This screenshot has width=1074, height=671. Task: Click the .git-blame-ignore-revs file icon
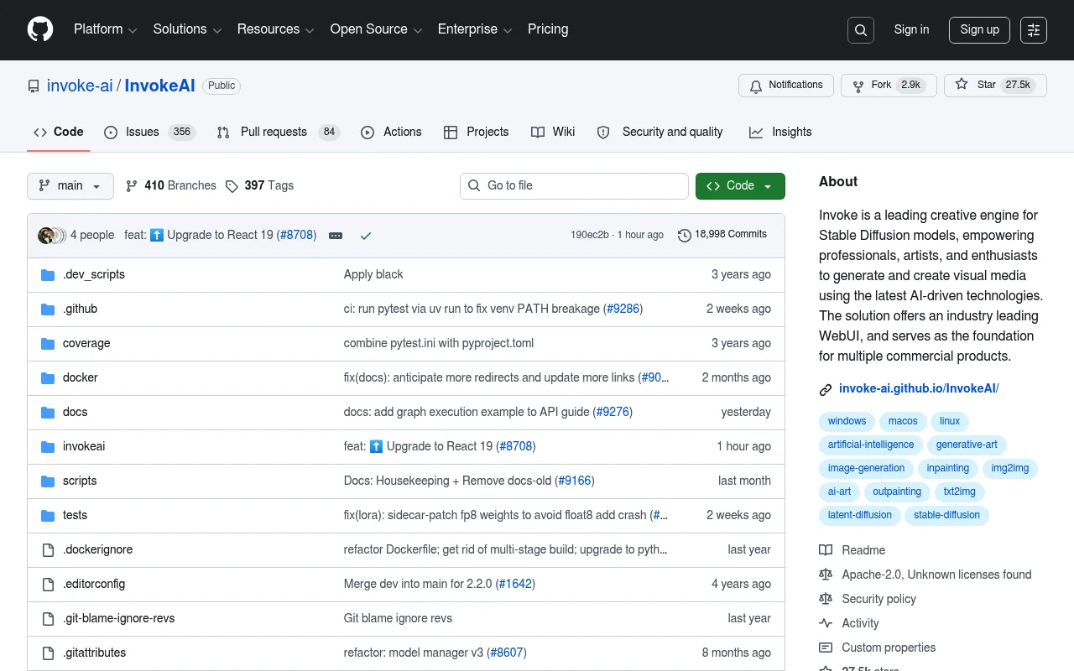48,619
